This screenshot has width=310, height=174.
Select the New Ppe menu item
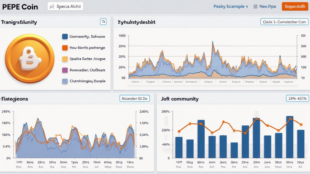[x=268, y=6]
